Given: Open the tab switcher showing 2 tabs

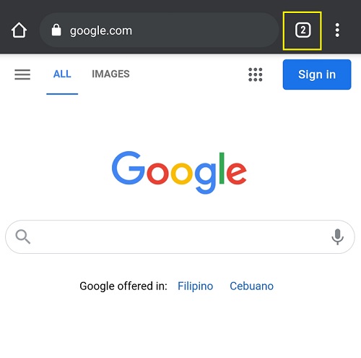Looking at the screenshot, I should point(303,30).
